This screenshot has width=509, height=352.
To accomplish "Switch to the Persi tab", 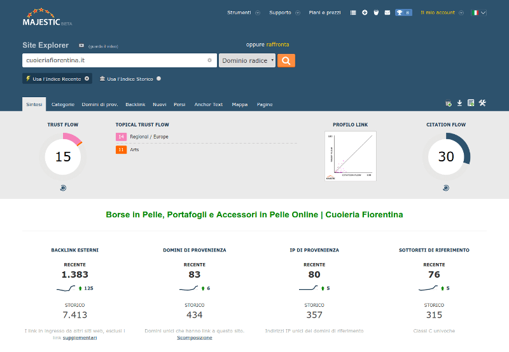I will 179,104.
